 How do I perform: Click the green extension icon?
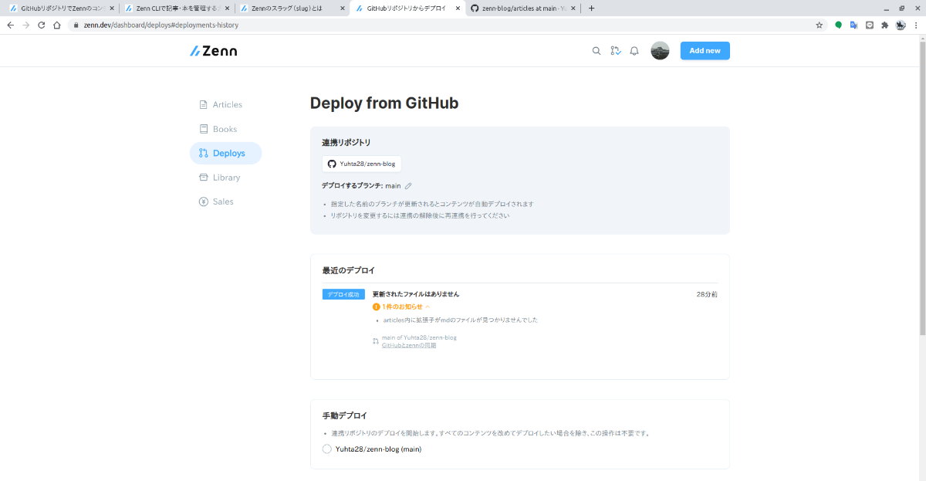click(839, 25)
